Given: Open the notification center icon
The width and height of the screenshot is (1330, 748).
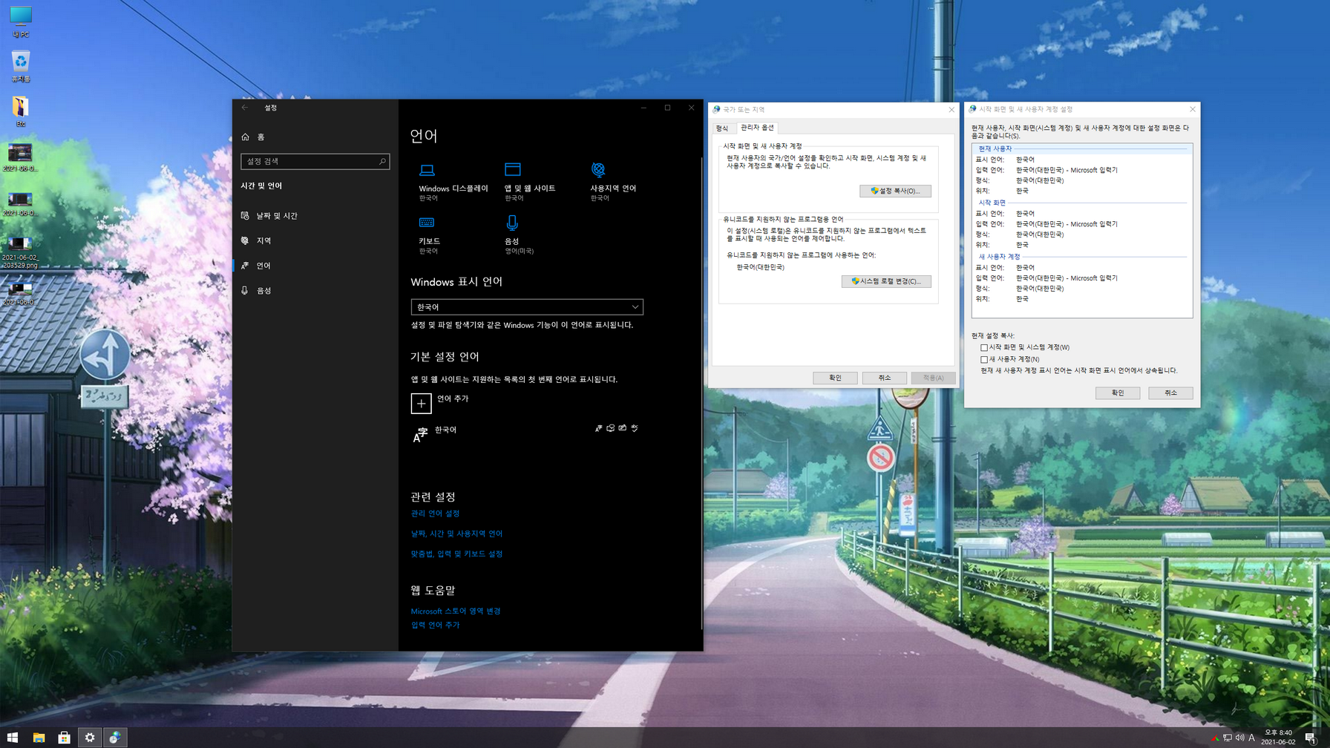Looking at the screenshot, I should click(x=1311, y=738).
